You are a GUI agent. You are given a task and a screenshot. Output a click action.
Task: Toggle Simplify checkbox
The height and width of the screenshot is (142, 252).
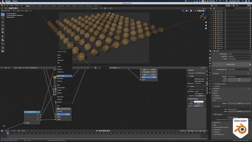pyautogui.click(x=214, y=95)
